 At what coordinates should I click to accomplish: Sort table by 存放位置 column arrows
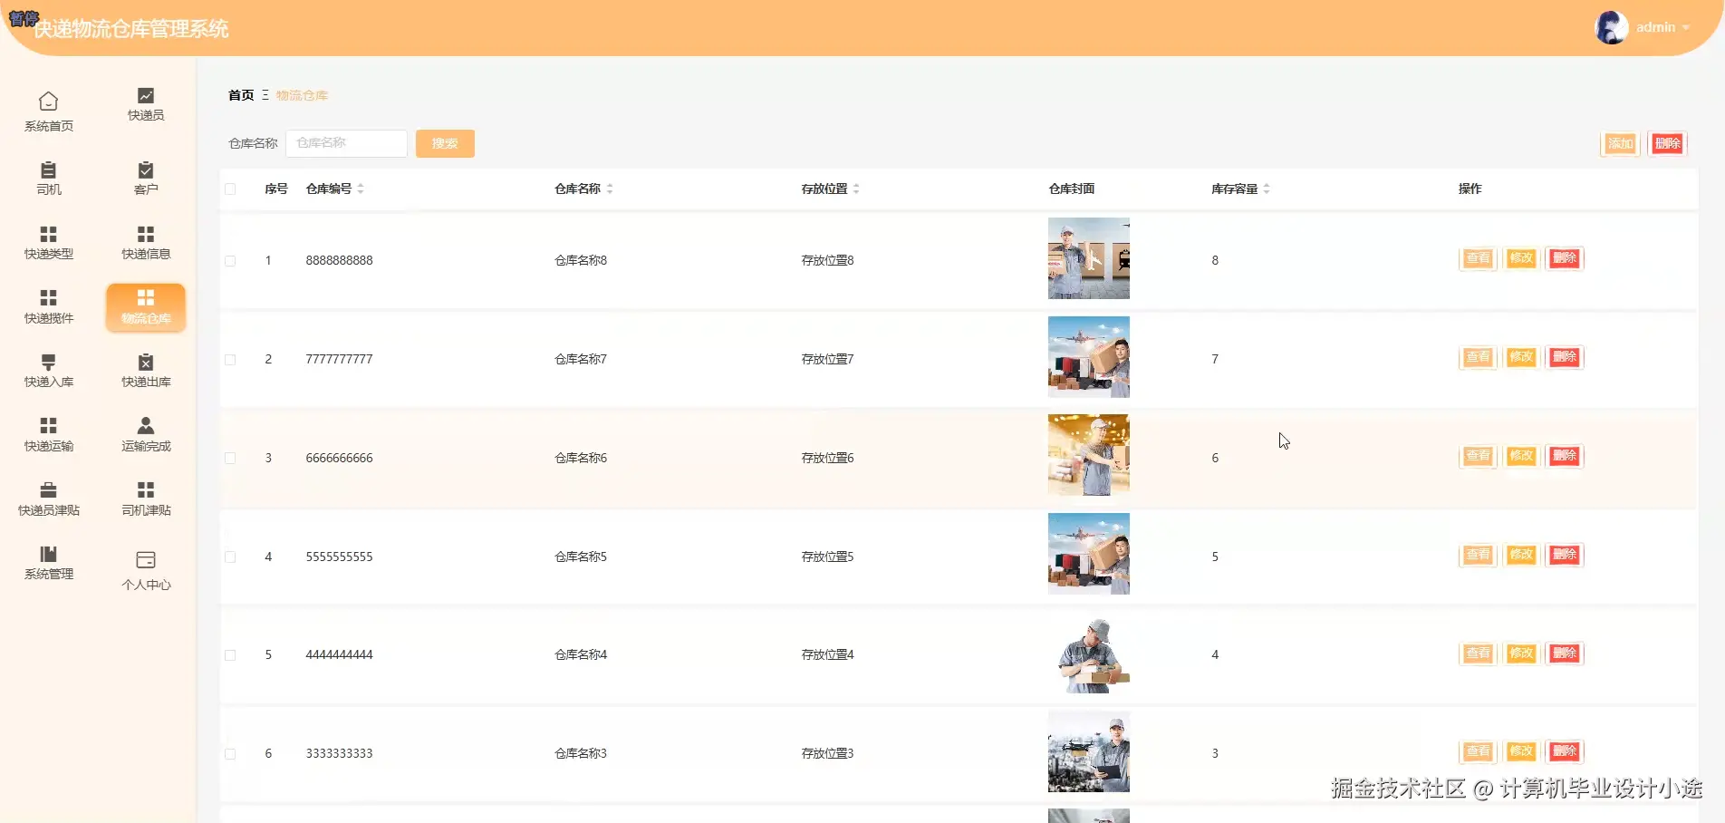point(856,189)
